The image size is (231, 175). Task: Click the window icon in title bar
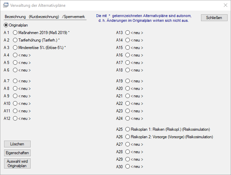[6, 5]
